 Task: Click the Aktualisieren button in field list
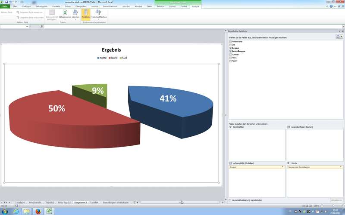pos(337,200)
